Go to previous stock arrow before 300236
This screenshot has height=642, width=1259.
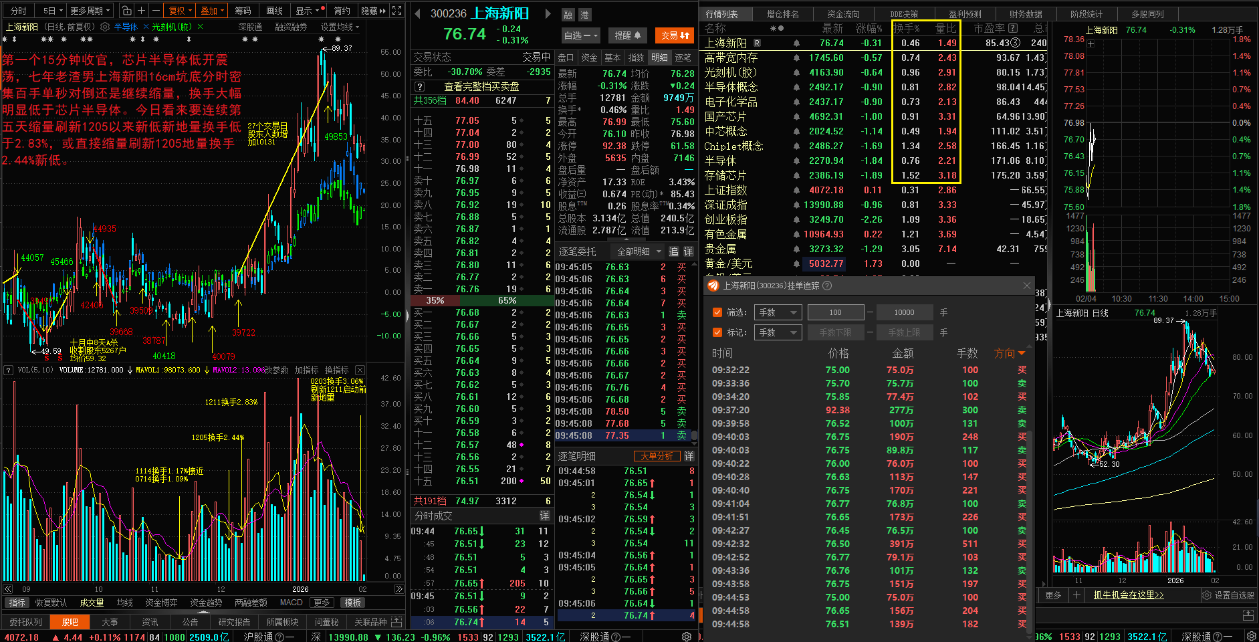click(x=417, y=13)
